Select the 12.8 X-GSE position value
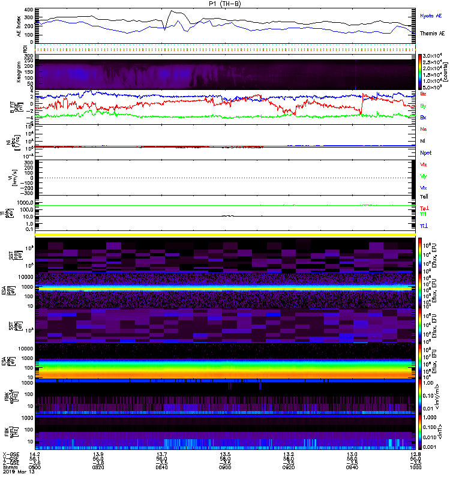This screenshot has width=450, height=480. tap(415, 454)
